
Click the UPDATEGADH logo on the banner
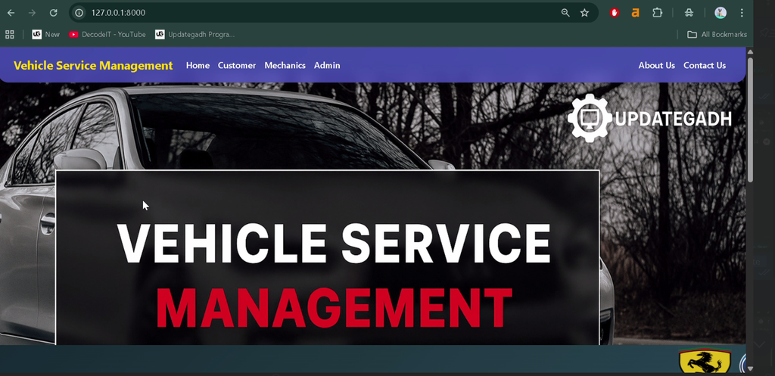click(x=649, y=119)
